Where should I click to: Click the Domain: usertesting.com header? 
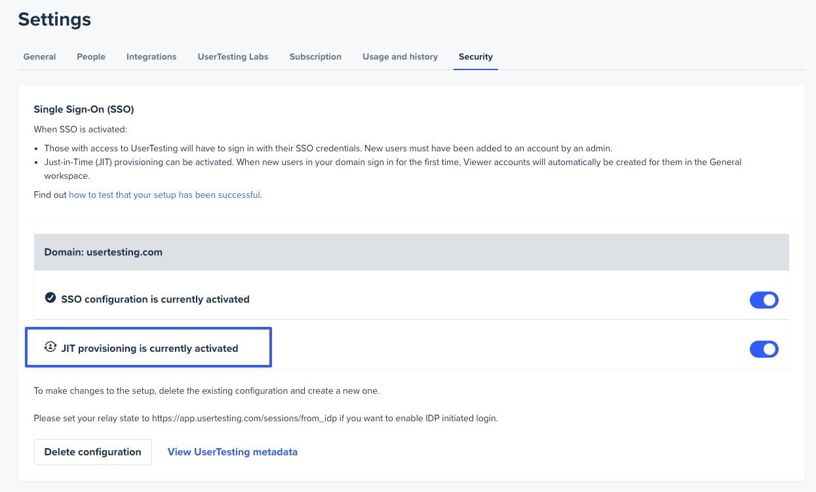tap(412, 252)
